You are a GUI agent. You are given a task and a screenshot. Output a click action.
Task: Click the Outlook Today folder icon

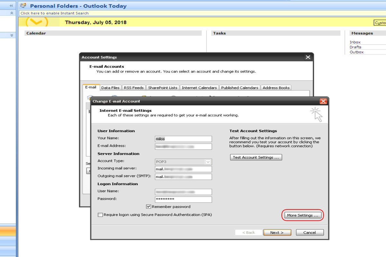pos(23,5)
